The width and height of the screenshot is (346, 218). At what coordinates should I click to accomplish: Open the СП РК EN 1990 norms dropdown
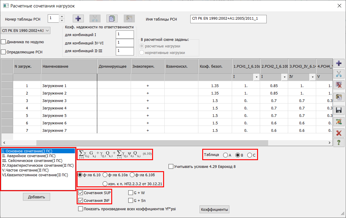[x=26, y=30]
